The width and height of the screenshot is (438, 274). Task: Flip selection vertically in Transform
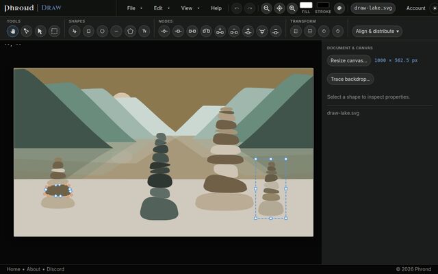(310, 31)
